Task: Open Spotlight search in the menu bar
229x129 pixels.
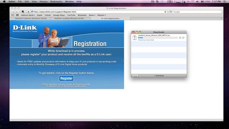Action: pos(224,1)
